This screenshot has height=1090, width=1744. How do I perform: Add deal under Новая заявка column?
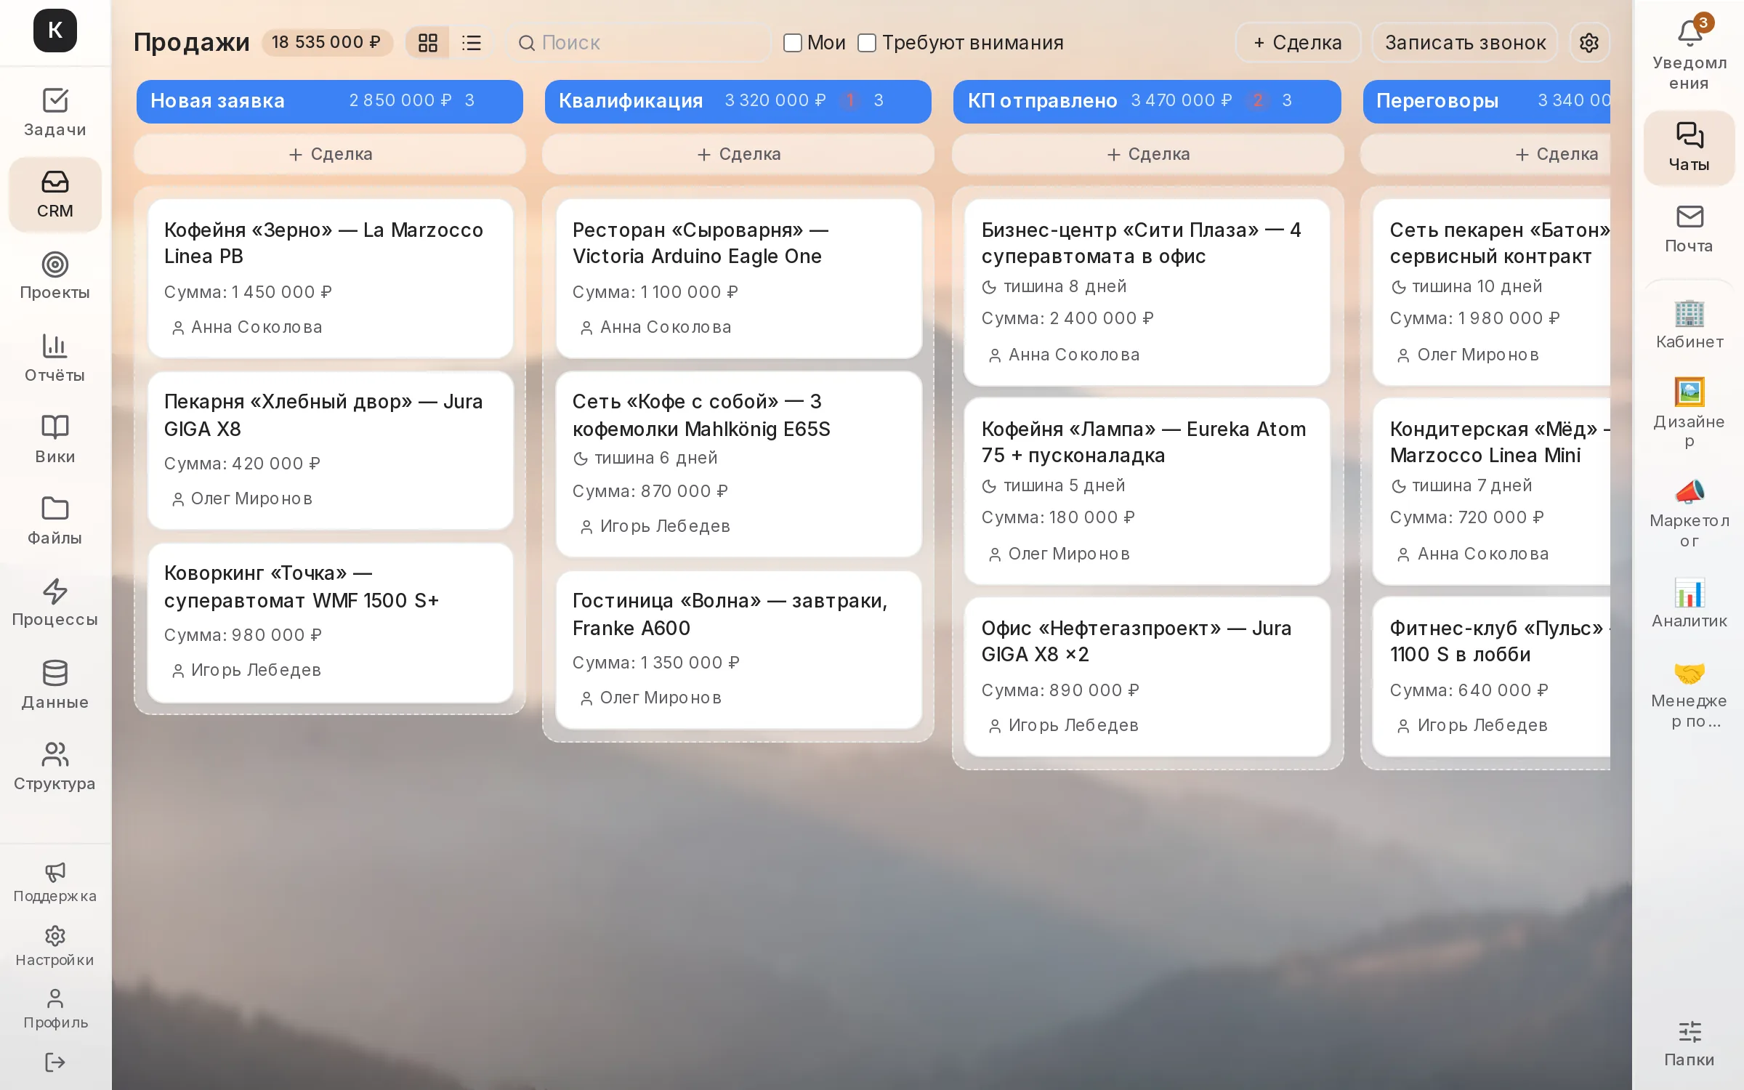point(330,154)
